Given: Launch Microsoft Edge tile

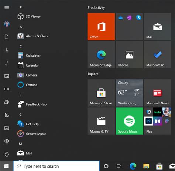Looking at the screenshot, I should pos(101,55).
